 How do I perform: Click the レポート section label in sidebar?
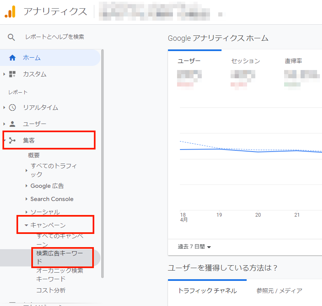pyautogui.click(x=18, y=92)
